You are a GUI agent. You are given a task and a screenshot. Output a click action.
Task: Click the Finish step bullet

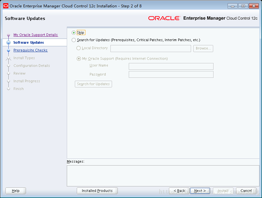pyautogui.click(x=9, y=89)
